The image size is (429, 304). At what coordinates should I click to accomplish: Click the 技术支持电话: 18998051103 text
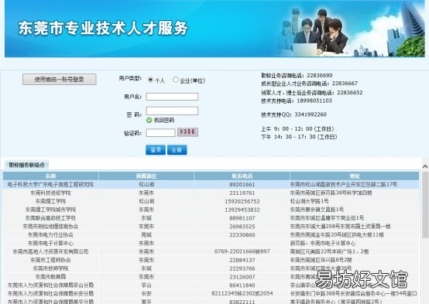(297, 101)
